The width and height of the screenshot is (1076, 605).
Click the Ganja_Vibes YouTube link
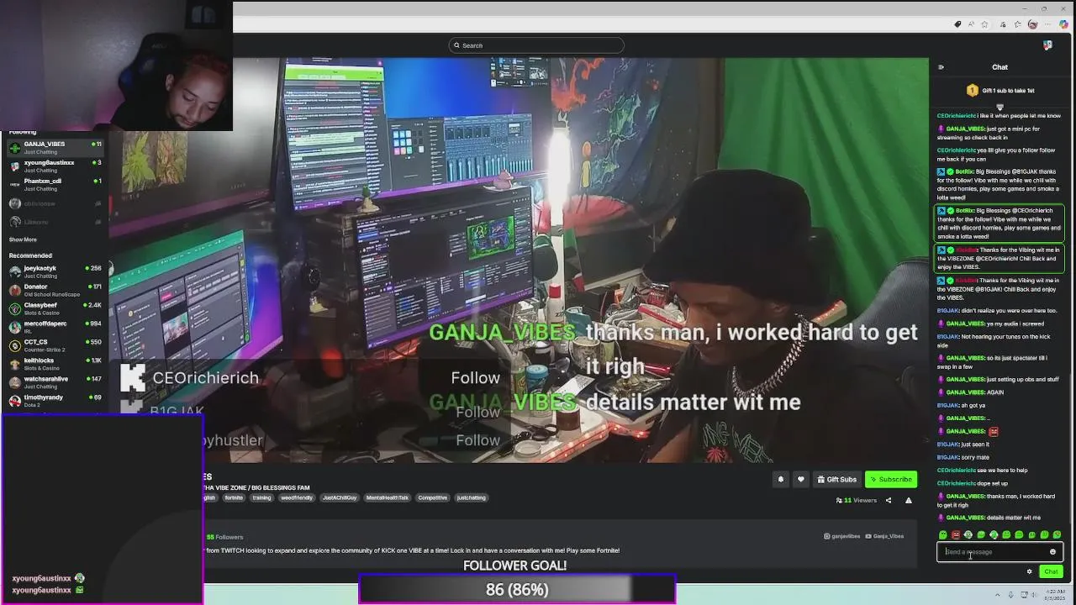884,536
